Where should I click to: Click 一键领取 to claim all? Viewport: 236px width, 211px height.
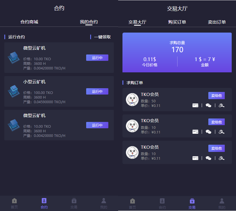coord(102,37)
